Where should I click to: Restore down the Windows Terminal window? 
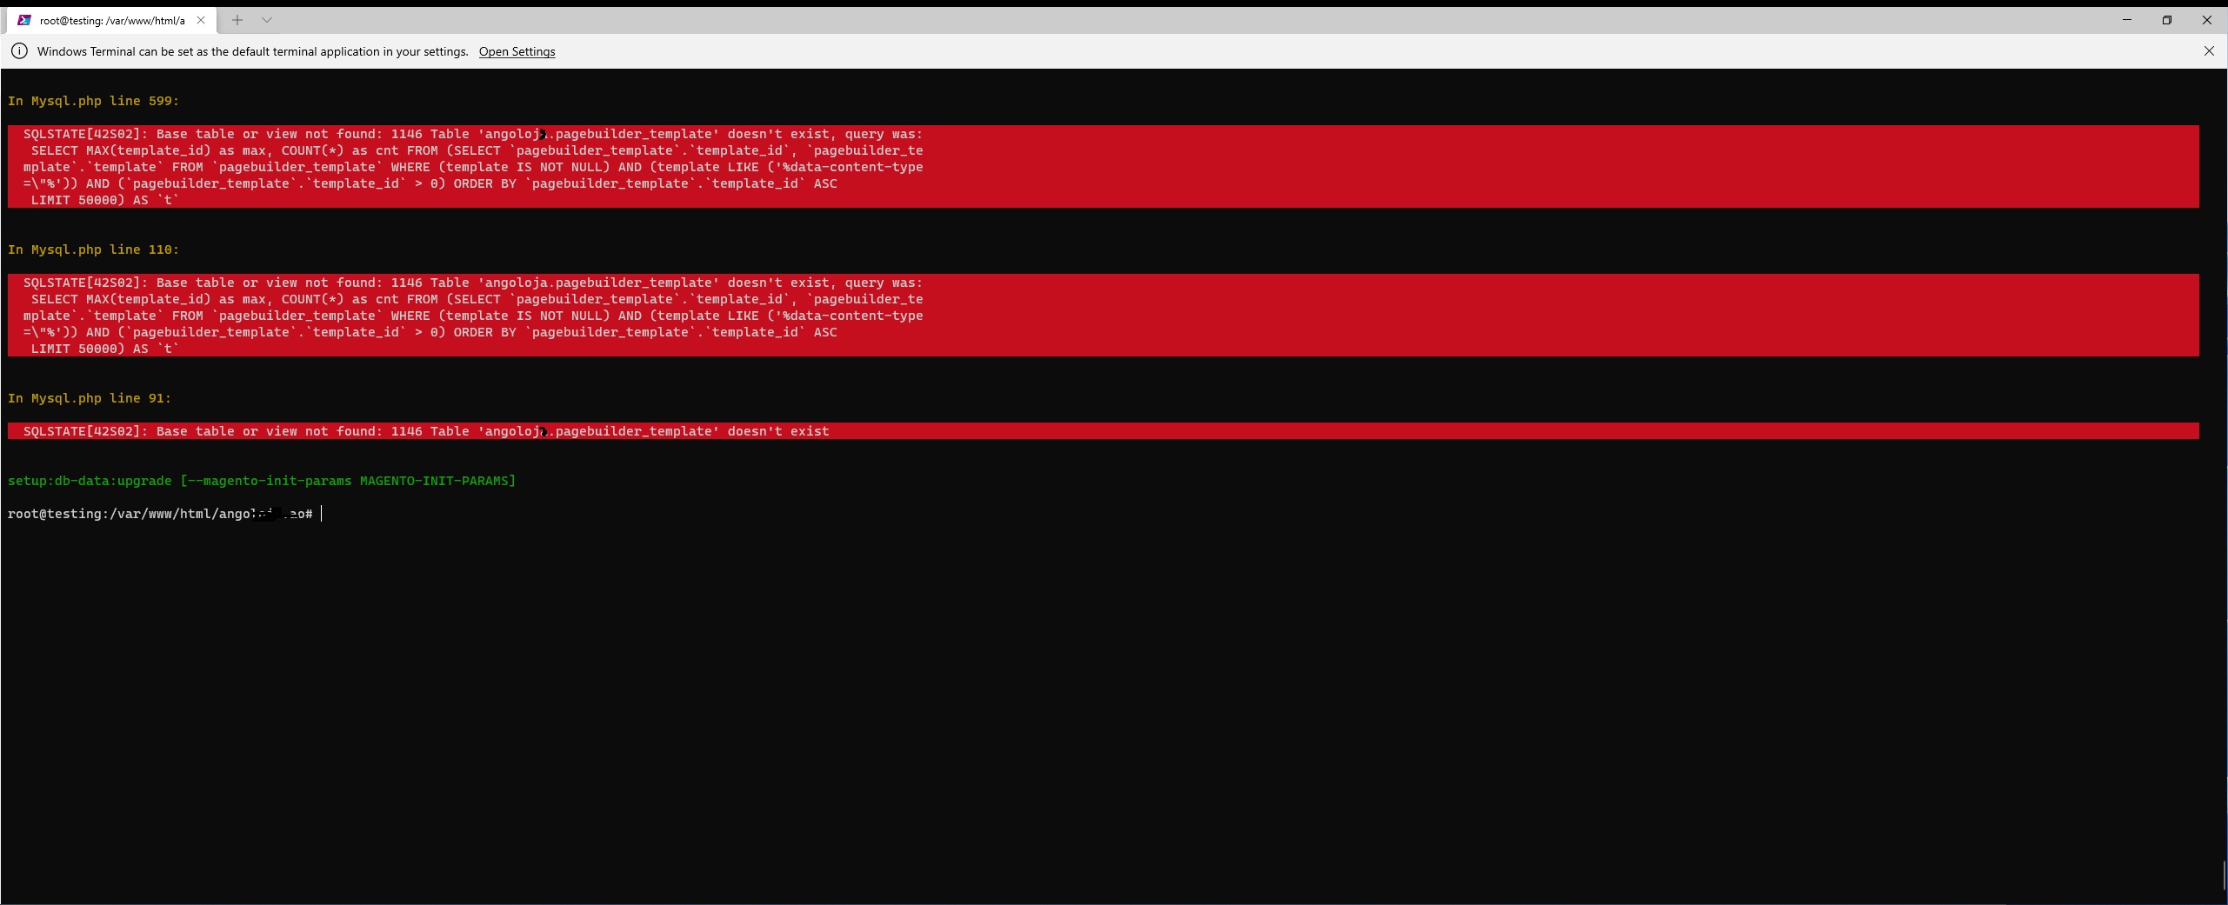(2167, 20)
